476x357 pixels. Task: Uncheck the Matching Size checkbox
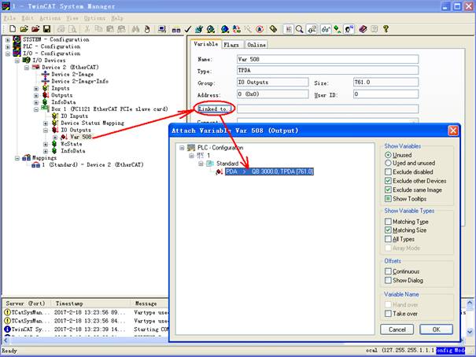(388, 230)
